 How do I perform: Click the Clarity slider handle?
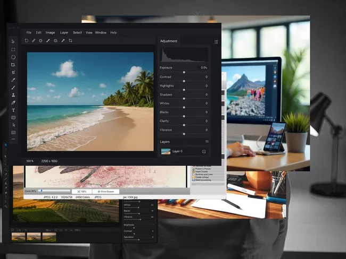tap(184, 125)
